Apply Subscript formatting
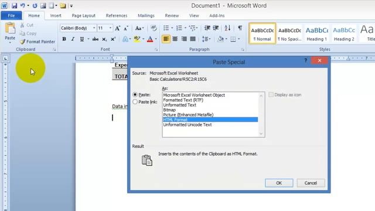Screen dimensions: 375x211 (104, 39)
